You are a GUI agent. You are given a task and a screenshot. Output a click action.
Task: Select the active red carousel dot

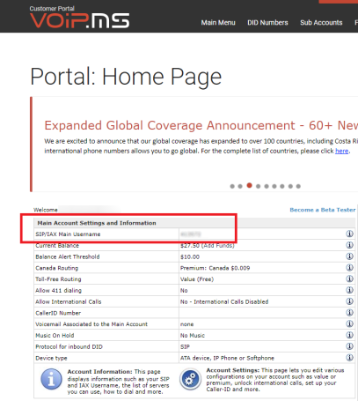[x=249, y=185]
